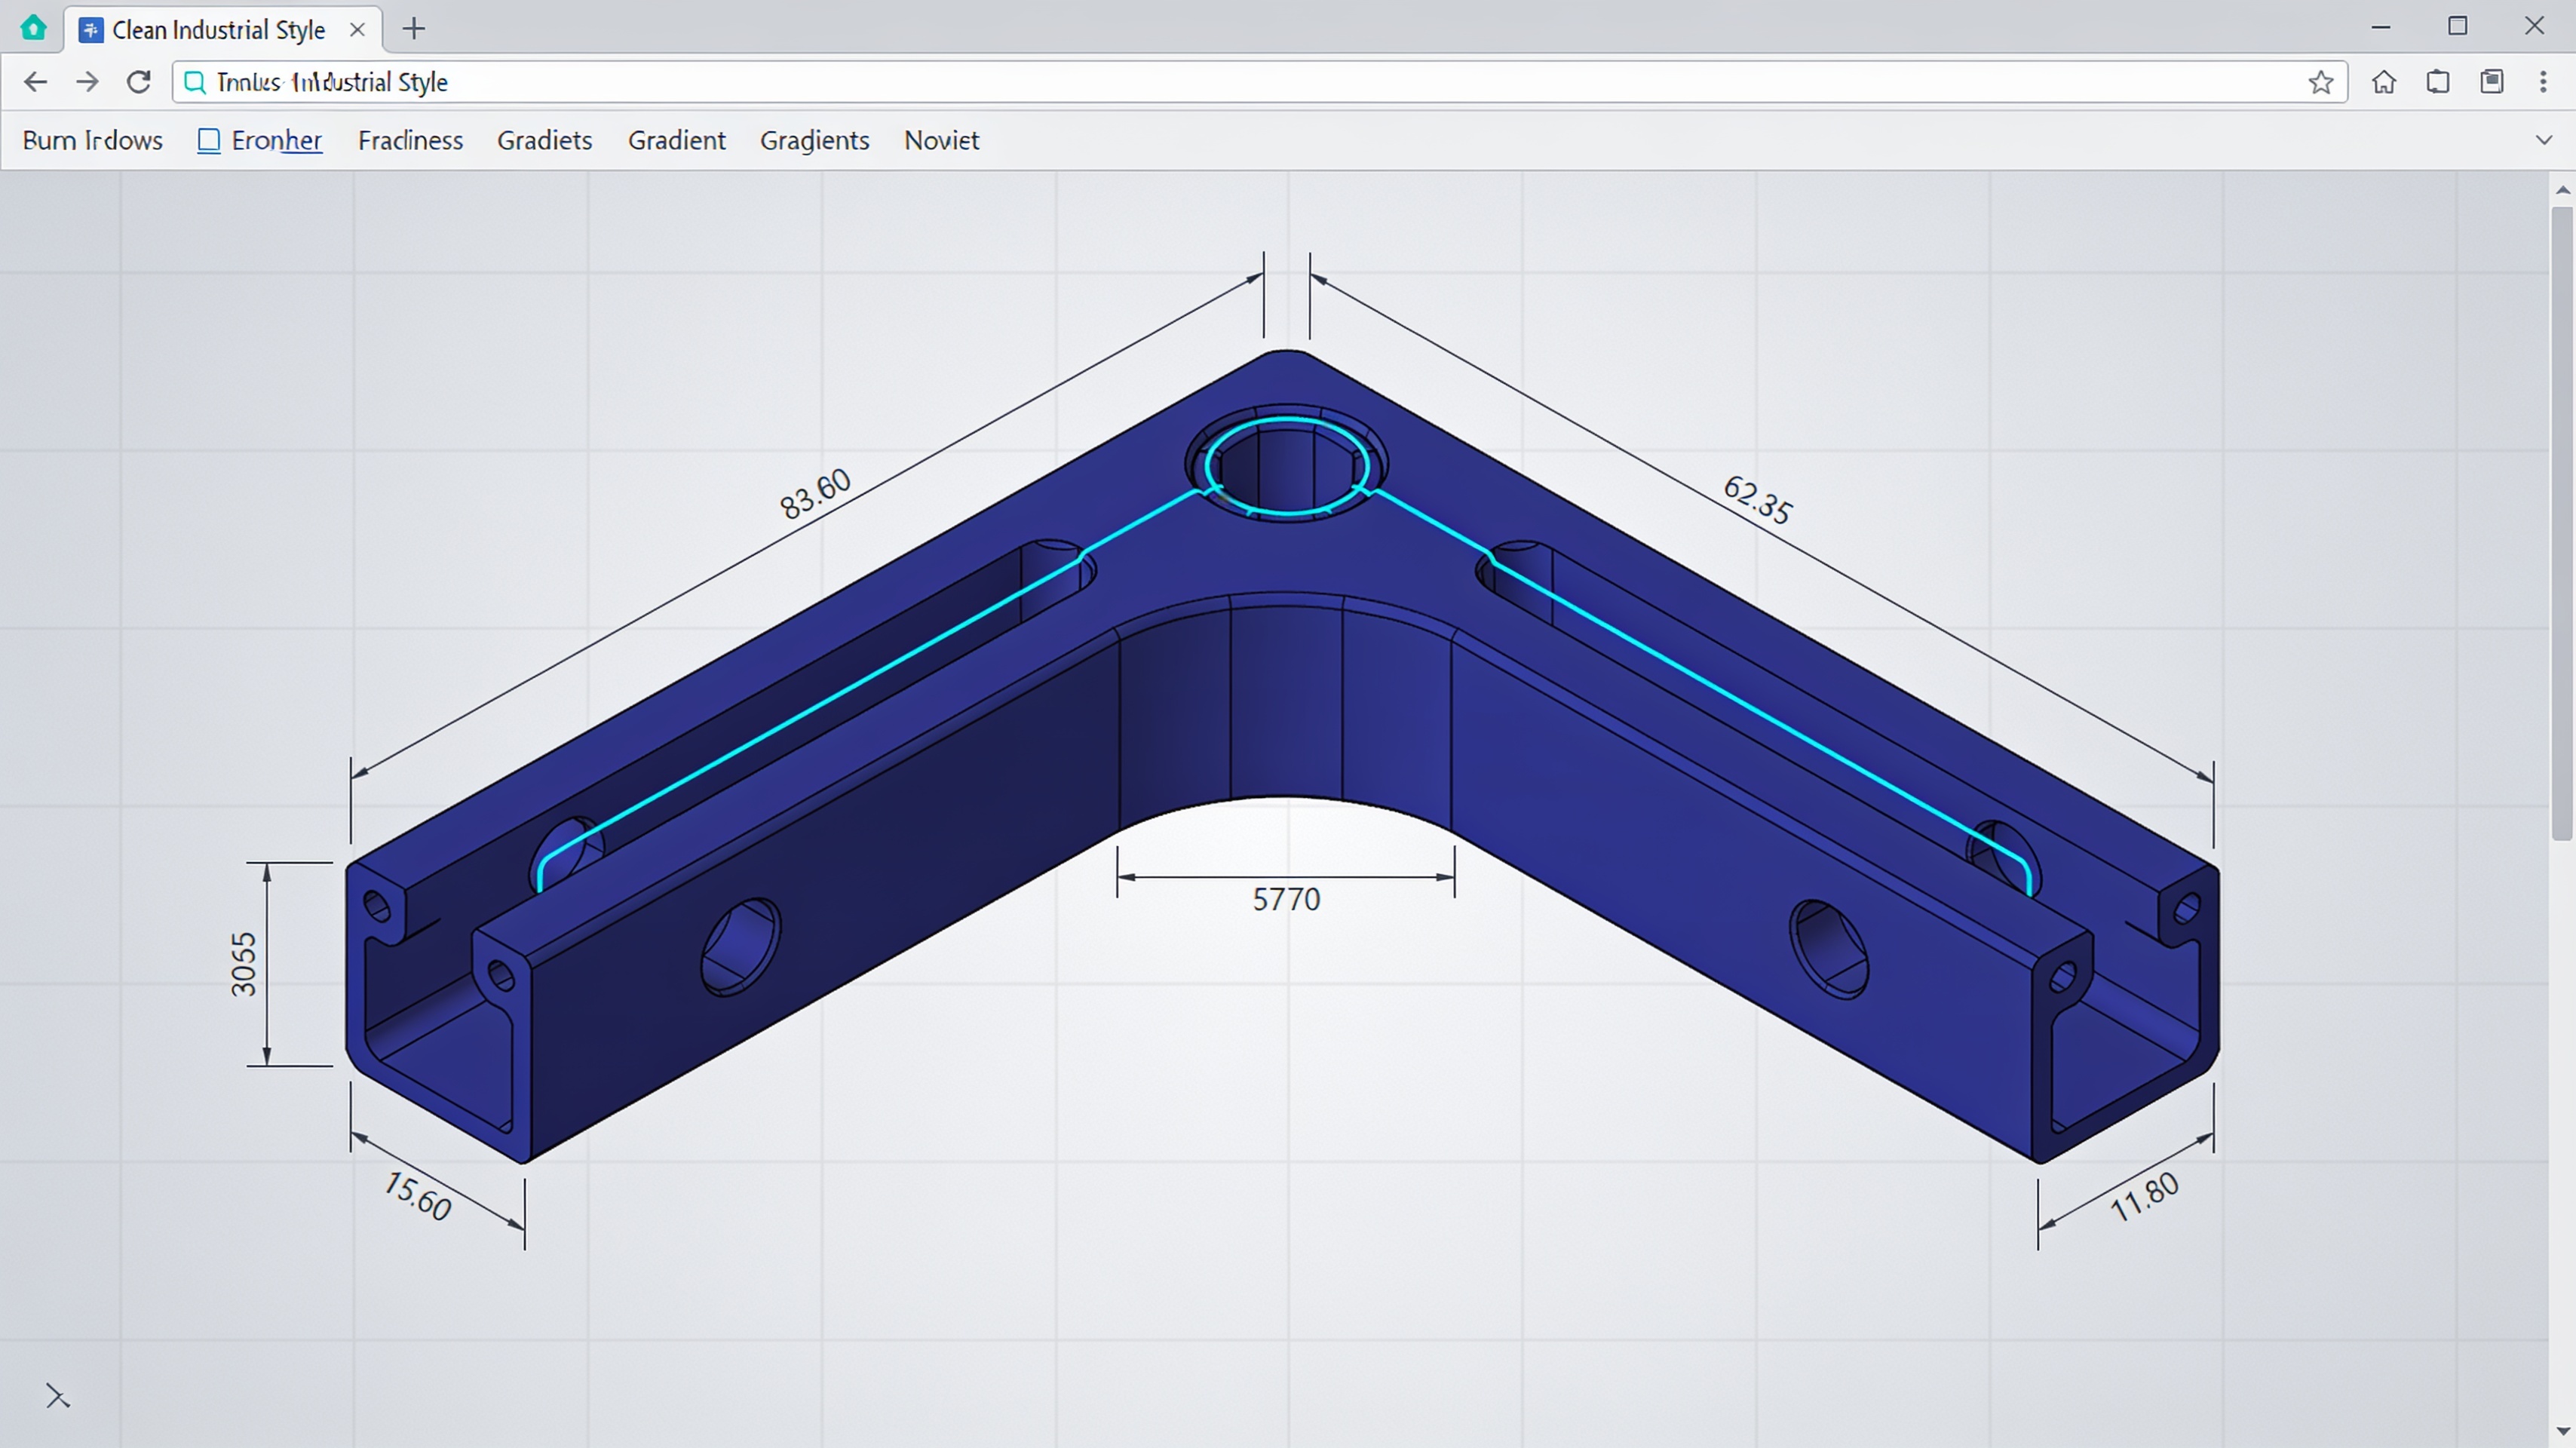Select the 15.60 dimension label
Image resolution: width=2576 pixels, height=1448 pixels.
(x=417, y=1195)
